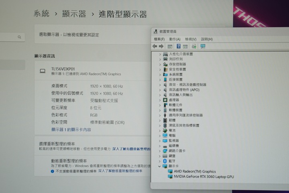Expand the 人性化介面裝置 tree node
289x193 pixels.
point(160,54)
